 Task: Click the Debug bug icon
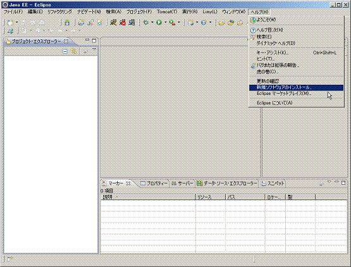coord(146,22)
